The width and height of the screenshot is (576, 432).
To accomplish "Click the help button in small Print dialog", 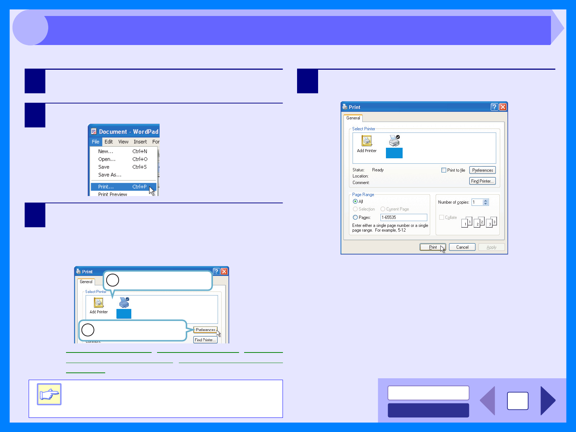I will coord(217,271).
